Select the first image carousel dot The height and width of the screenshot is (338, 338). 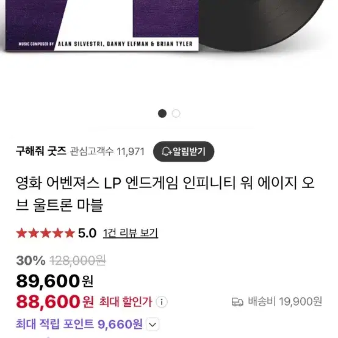162,113
